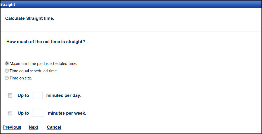Click into the minutes per week field

[x=38, y=113]
